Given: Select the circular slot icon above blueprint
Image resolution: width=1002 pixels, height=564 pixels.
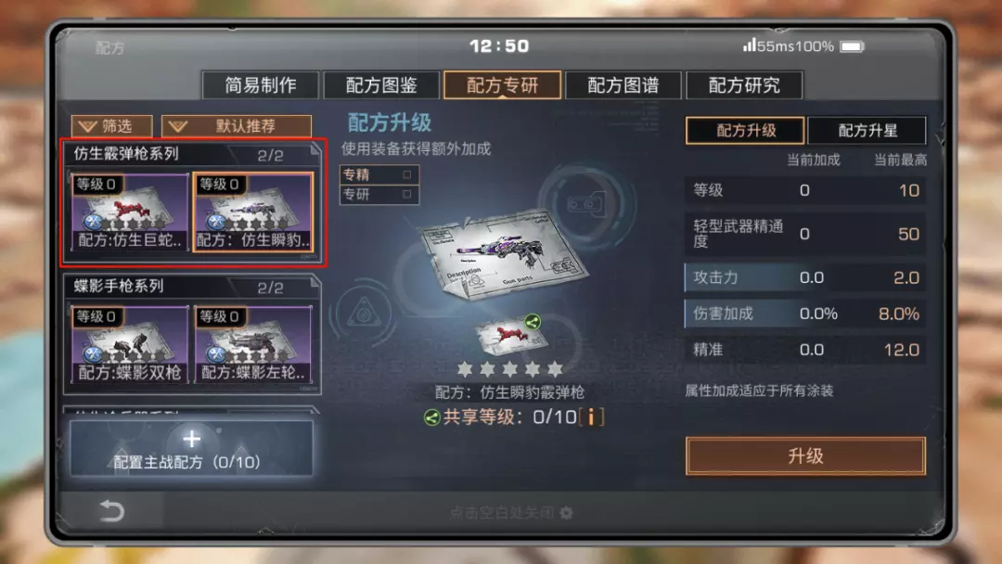Looking at the screenshot, I should pos(586,204).
